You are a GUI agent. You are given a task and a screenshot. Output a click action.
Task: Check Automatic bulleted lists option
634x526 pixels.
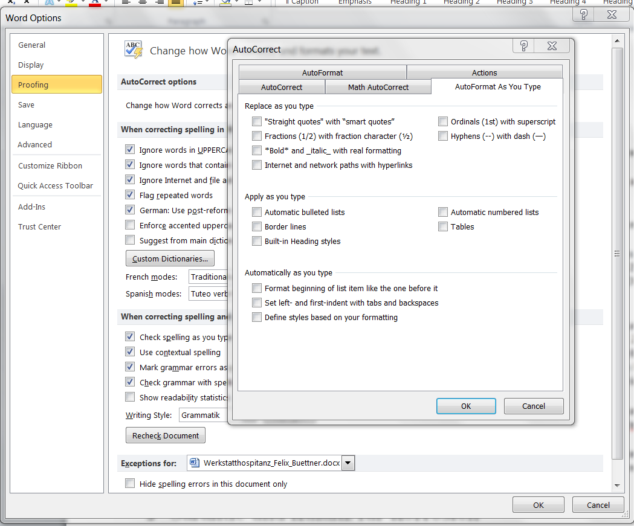257,213
